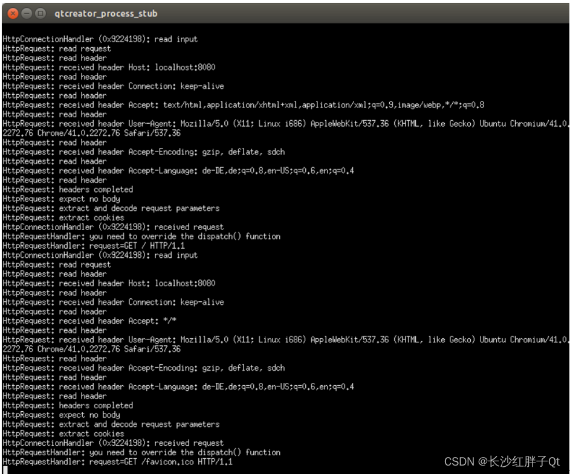Click 'HttpConnectionHandler (0x9224198): read input' line

[97, 39]
